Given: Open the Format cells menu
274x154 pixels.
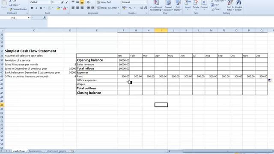Looking at the screenshot, I should click(204, 5).
